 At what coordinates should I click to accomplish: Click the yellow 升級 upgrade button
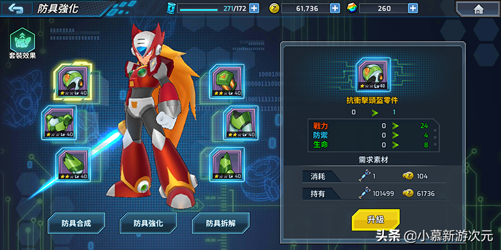(x=375, y=220)
